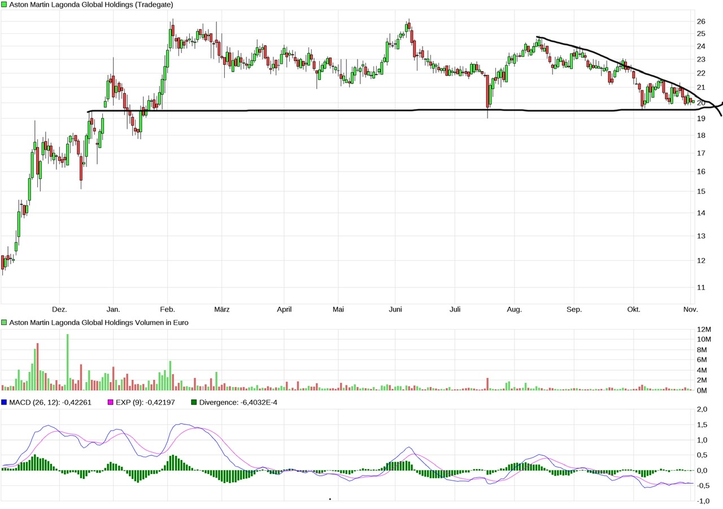
Task: Click the '2,0' MACD axis label
Action: (x=702, y=409)
